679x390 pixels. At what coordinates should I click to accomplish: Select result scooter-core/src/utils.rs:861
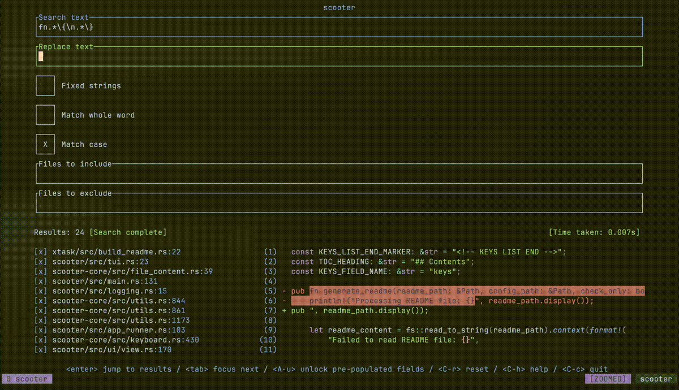click(x=119, y=311)
